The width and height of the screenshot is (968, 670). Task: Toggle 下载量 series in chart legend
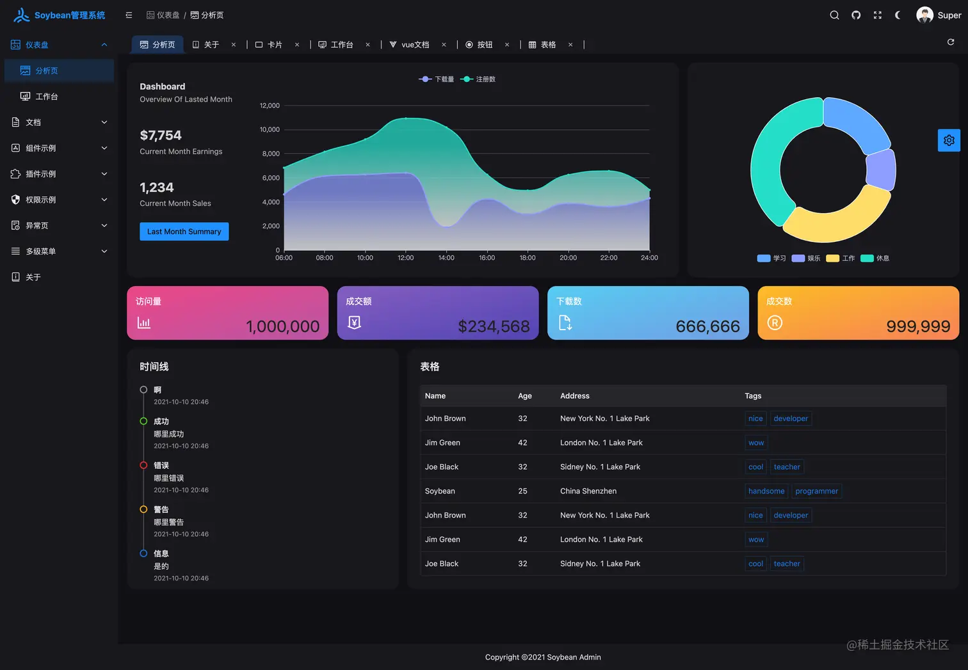[437, 79]
